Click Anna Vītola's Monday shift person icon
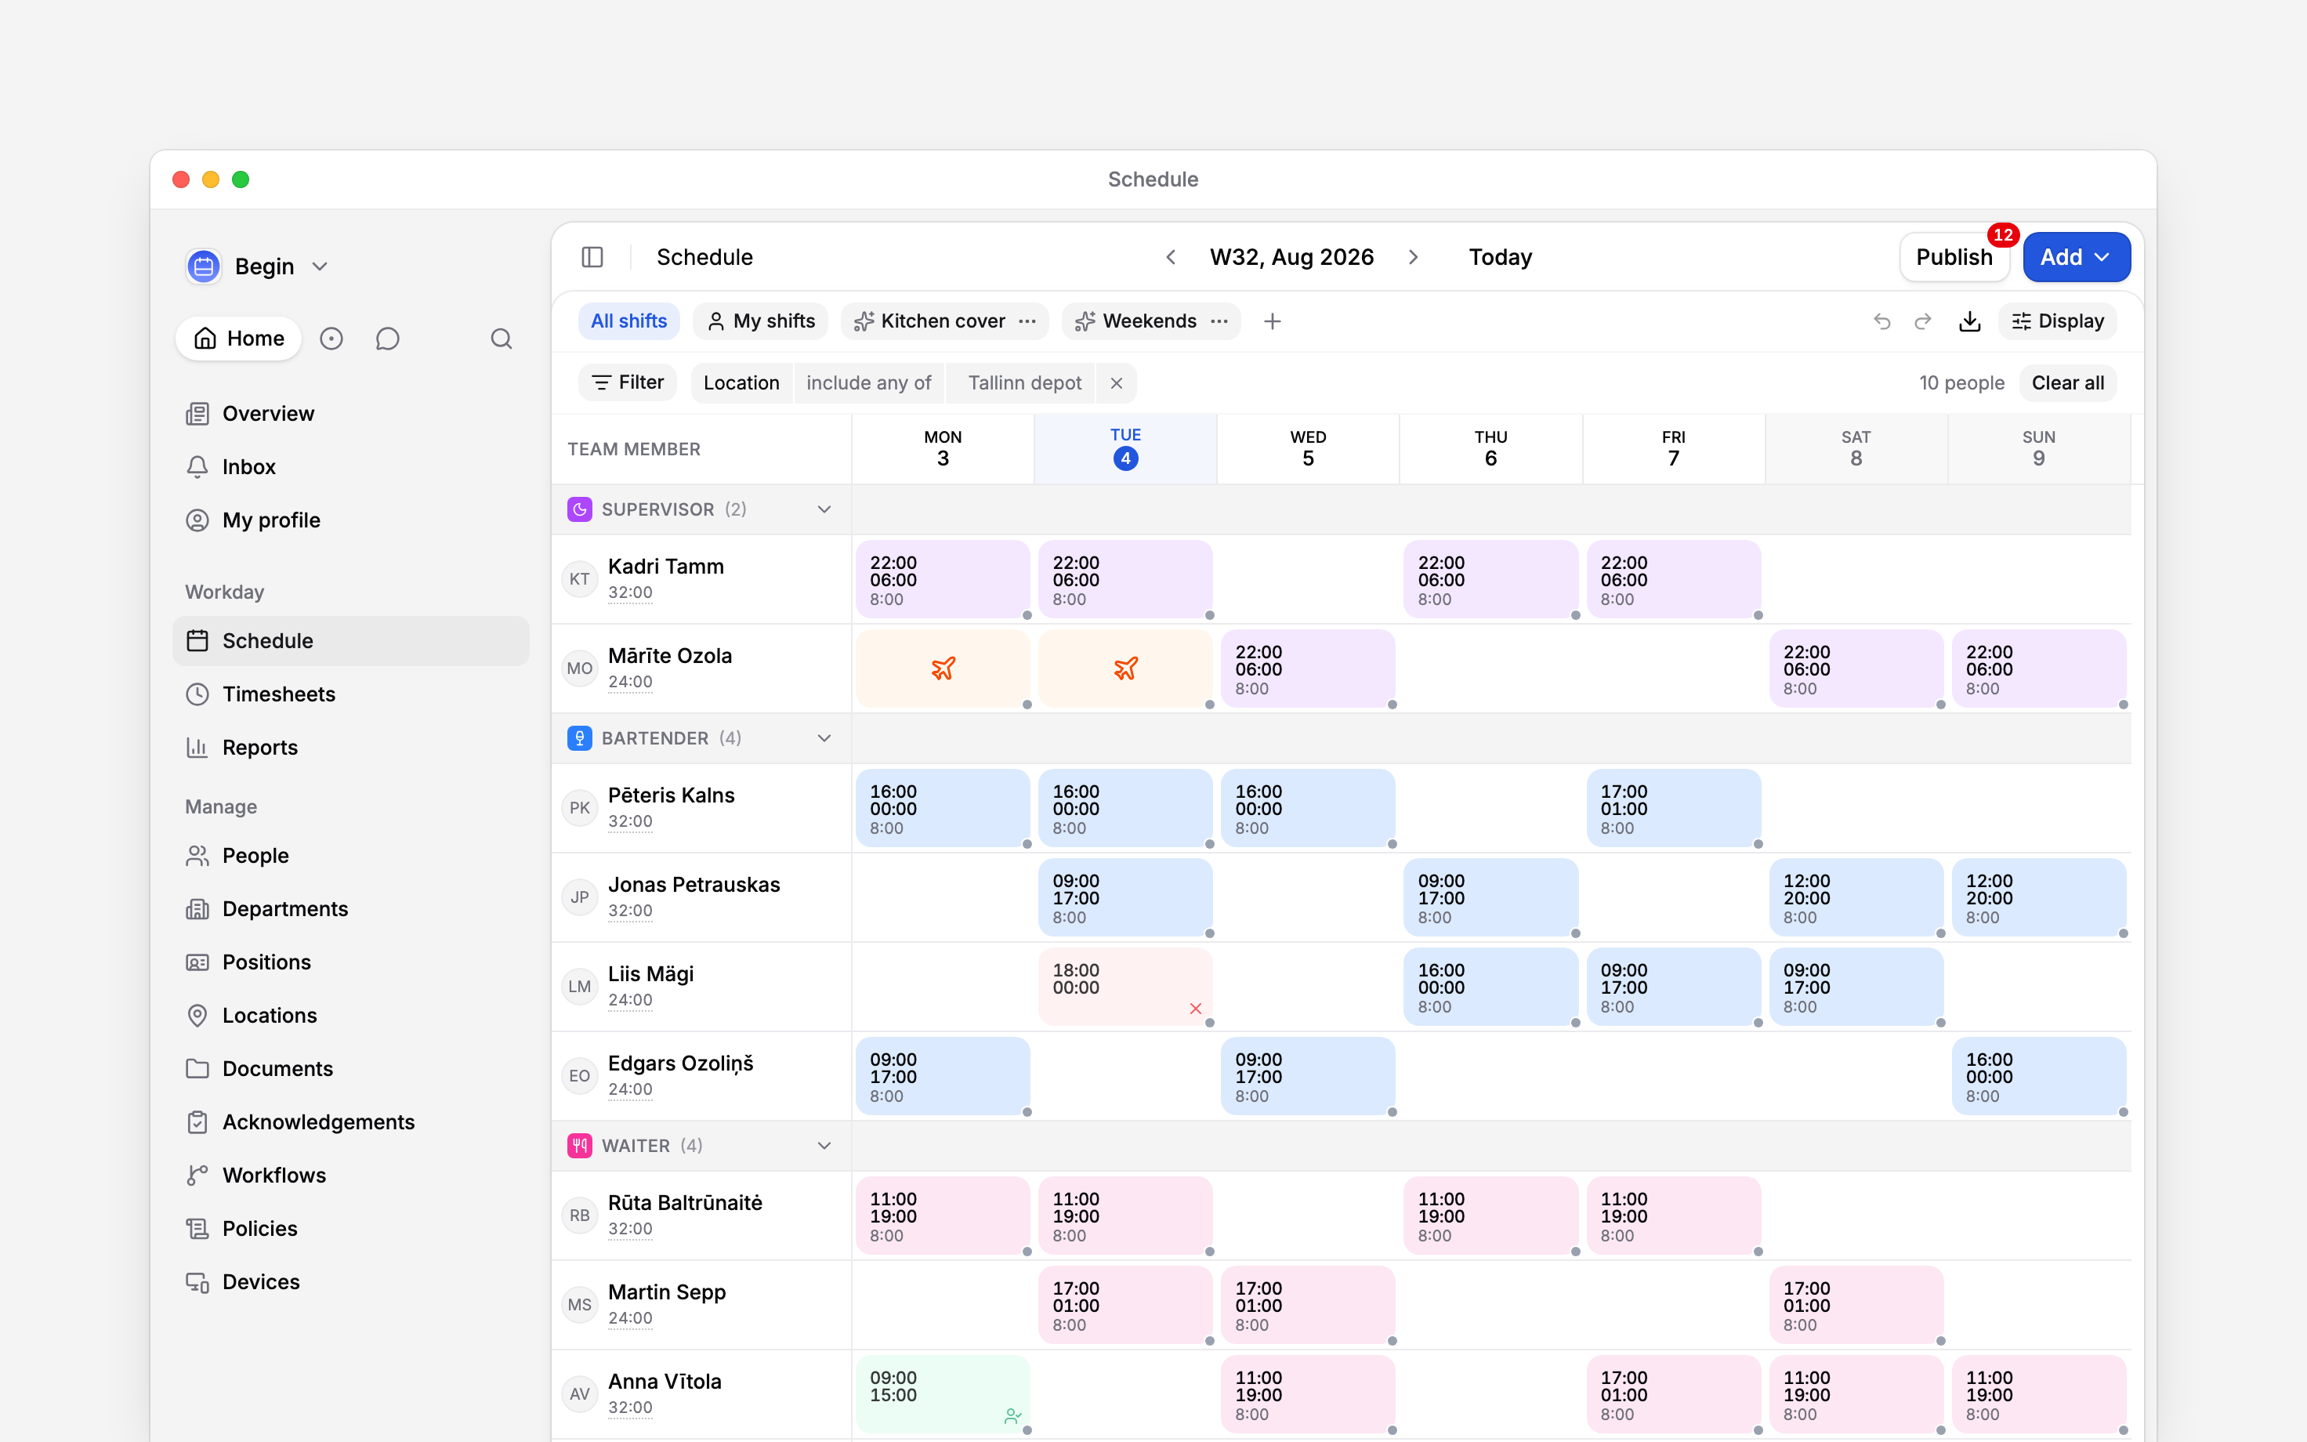The width and height of the screenshot is (2307, 1442). pos(1012,1416)
